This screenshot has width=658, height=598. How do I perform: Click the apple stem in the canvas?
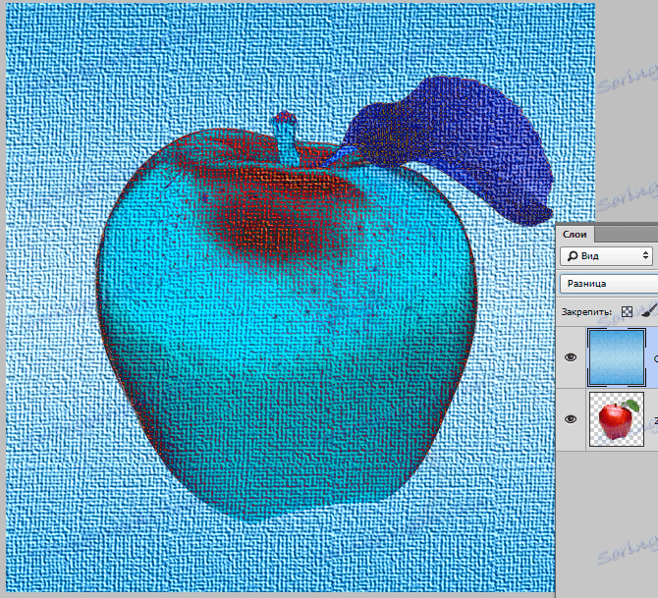[x=287, y=138]
